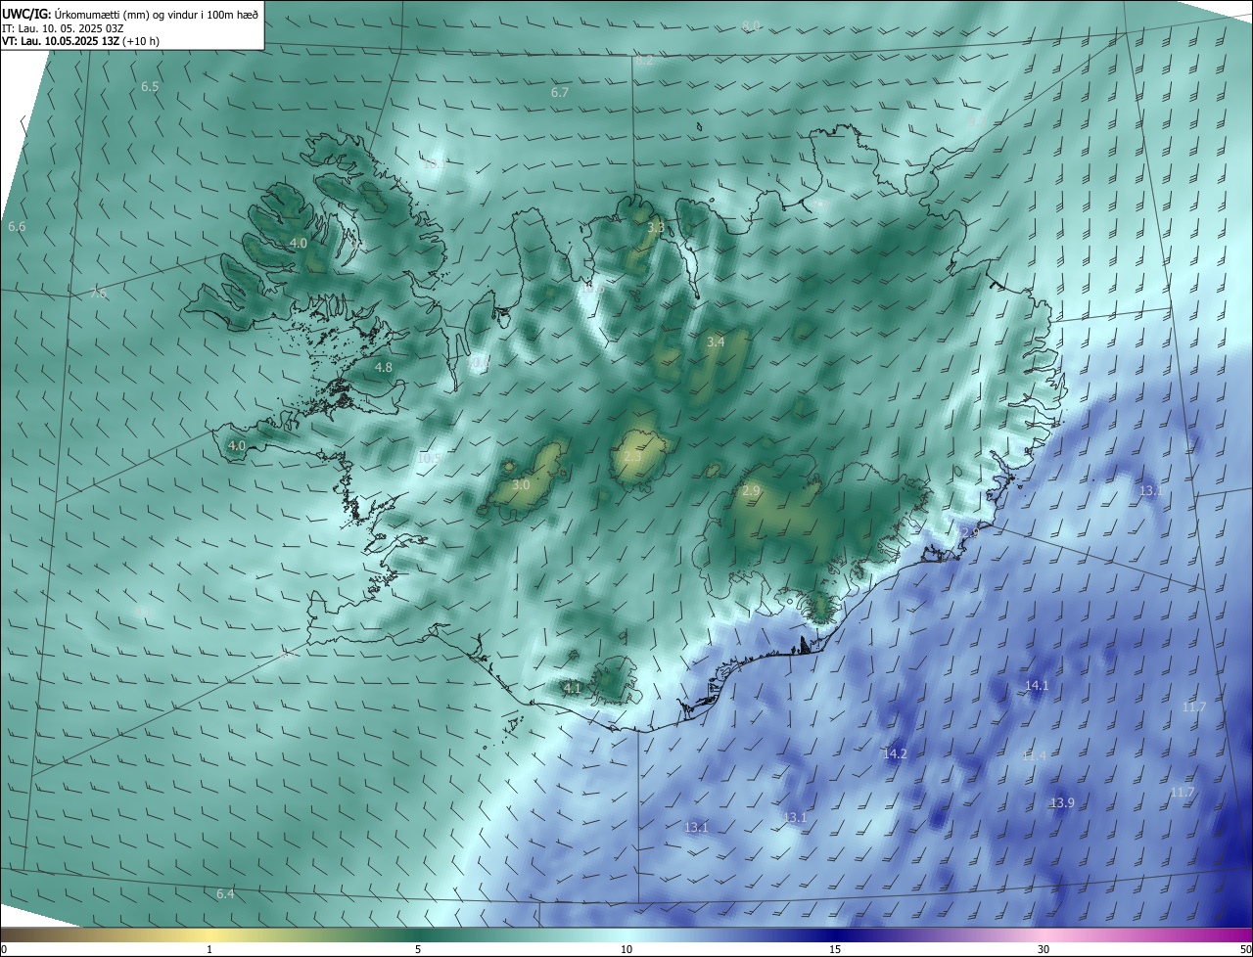Screen dimensions: 1253x957
Task: Click the 14.1 value label on the map
Action: pos(1037,686)
